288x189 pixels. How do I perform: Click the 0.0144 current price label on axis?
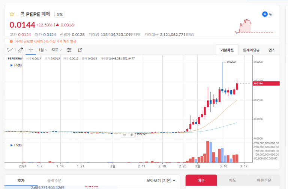pos(266,83)
